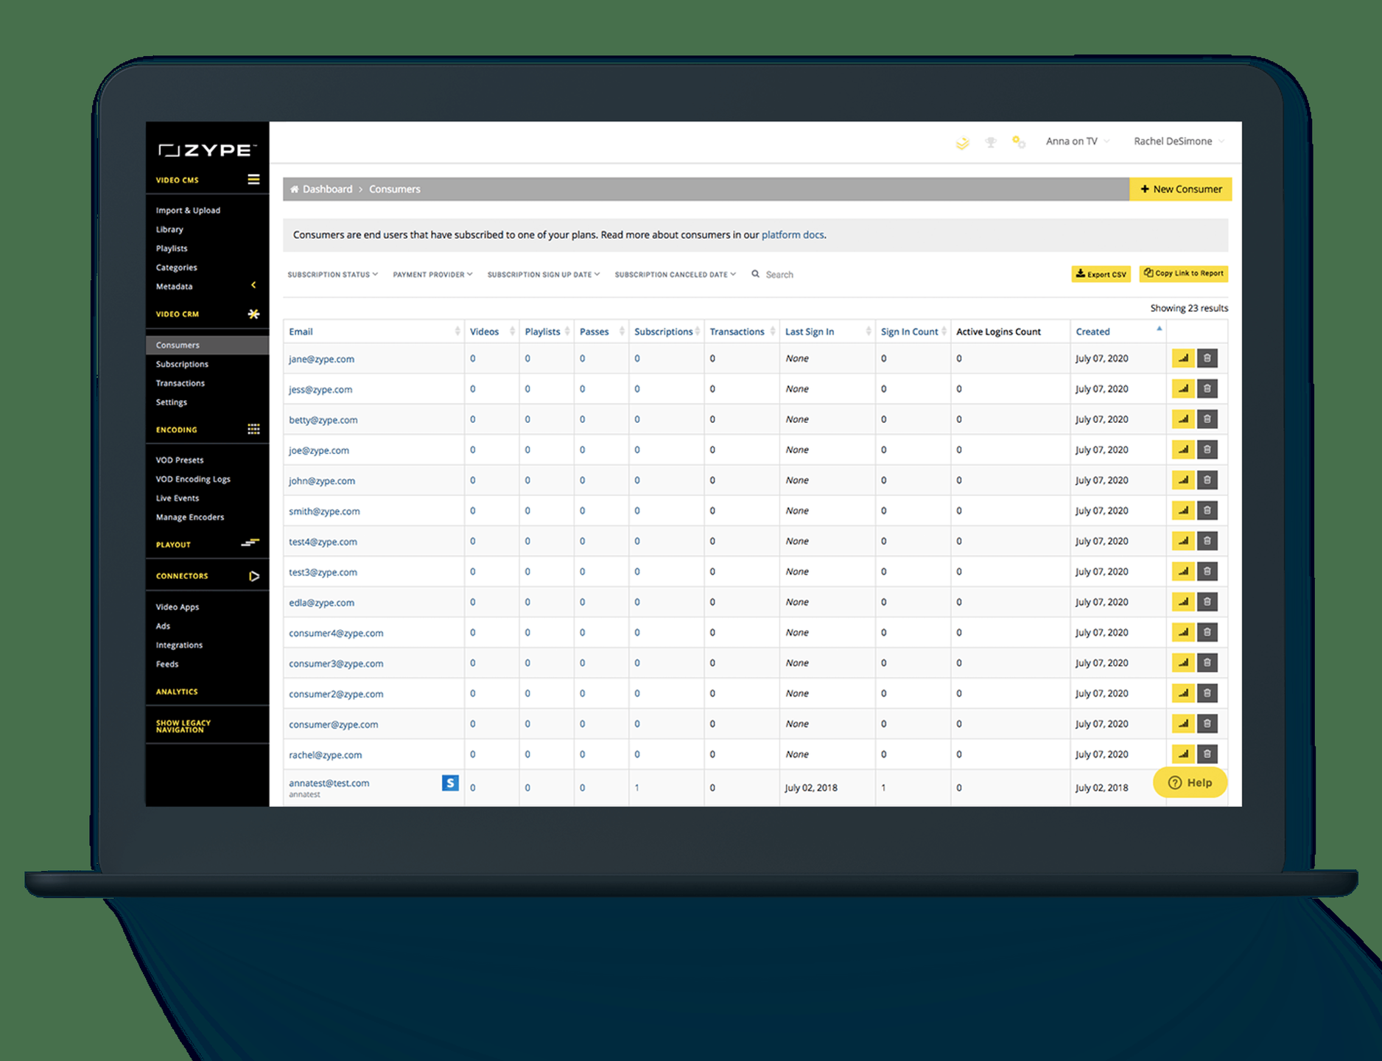Open Metadata in the sidebar
Viewport: 1382px width, 1061px height.
[174, 287]
